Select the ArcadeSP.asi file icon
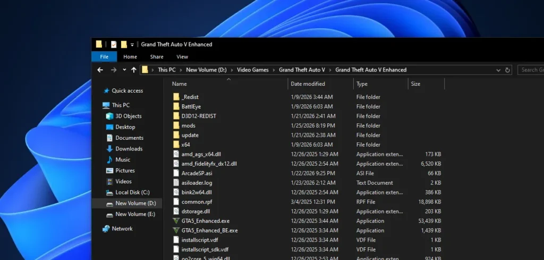Screen dimensions: 544x260 pos(176,173)
